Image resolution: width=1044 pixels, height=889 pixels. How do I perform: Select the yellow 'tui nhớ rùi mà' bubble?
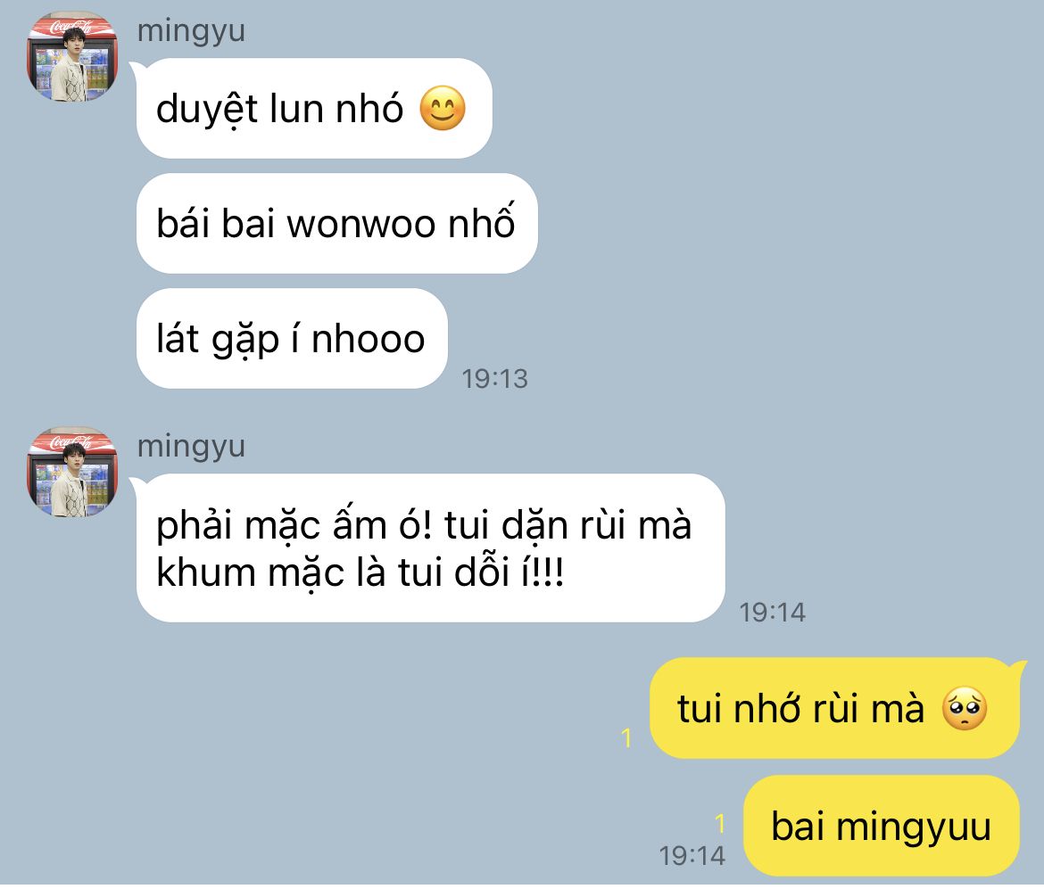click(x=834, y=708)
